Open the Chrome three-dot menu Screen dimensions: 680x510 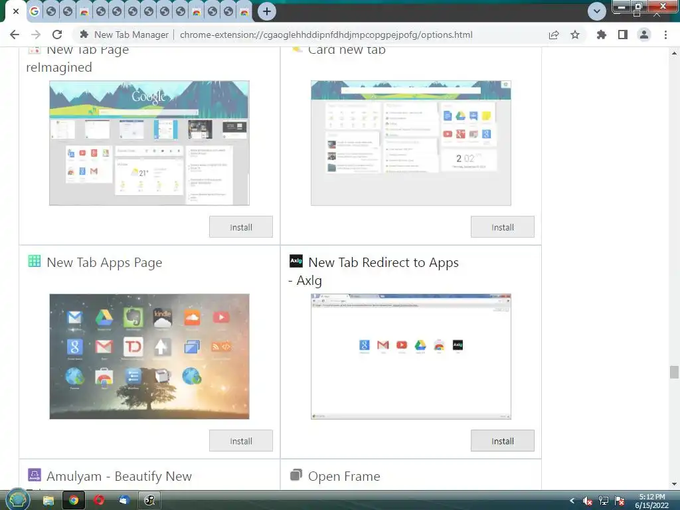tap(665, 35)
